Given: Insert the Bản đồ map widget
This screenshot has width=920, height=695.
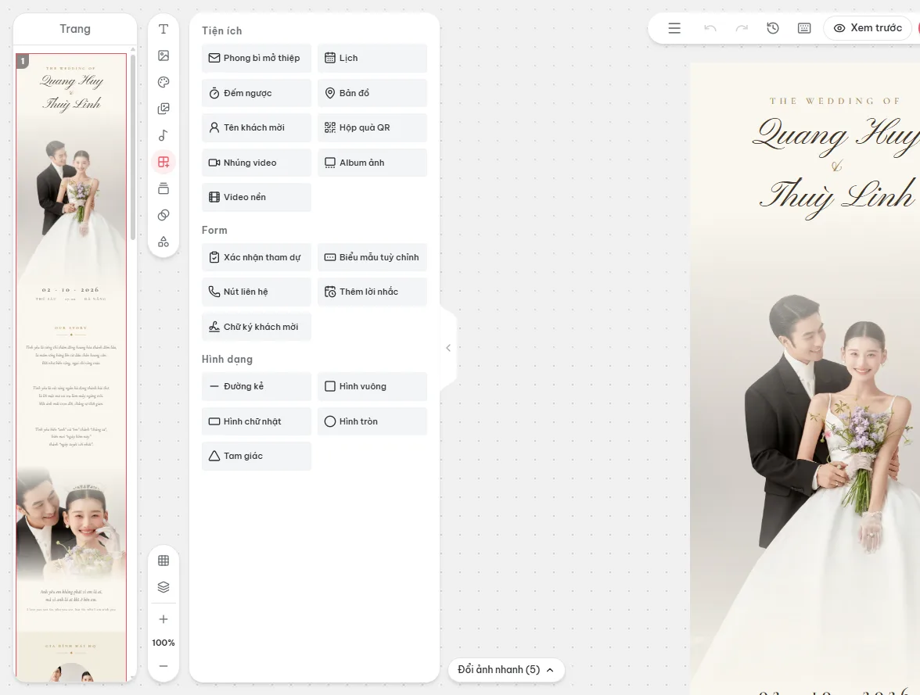Looking at the screenshot, I should click(372, 93).
